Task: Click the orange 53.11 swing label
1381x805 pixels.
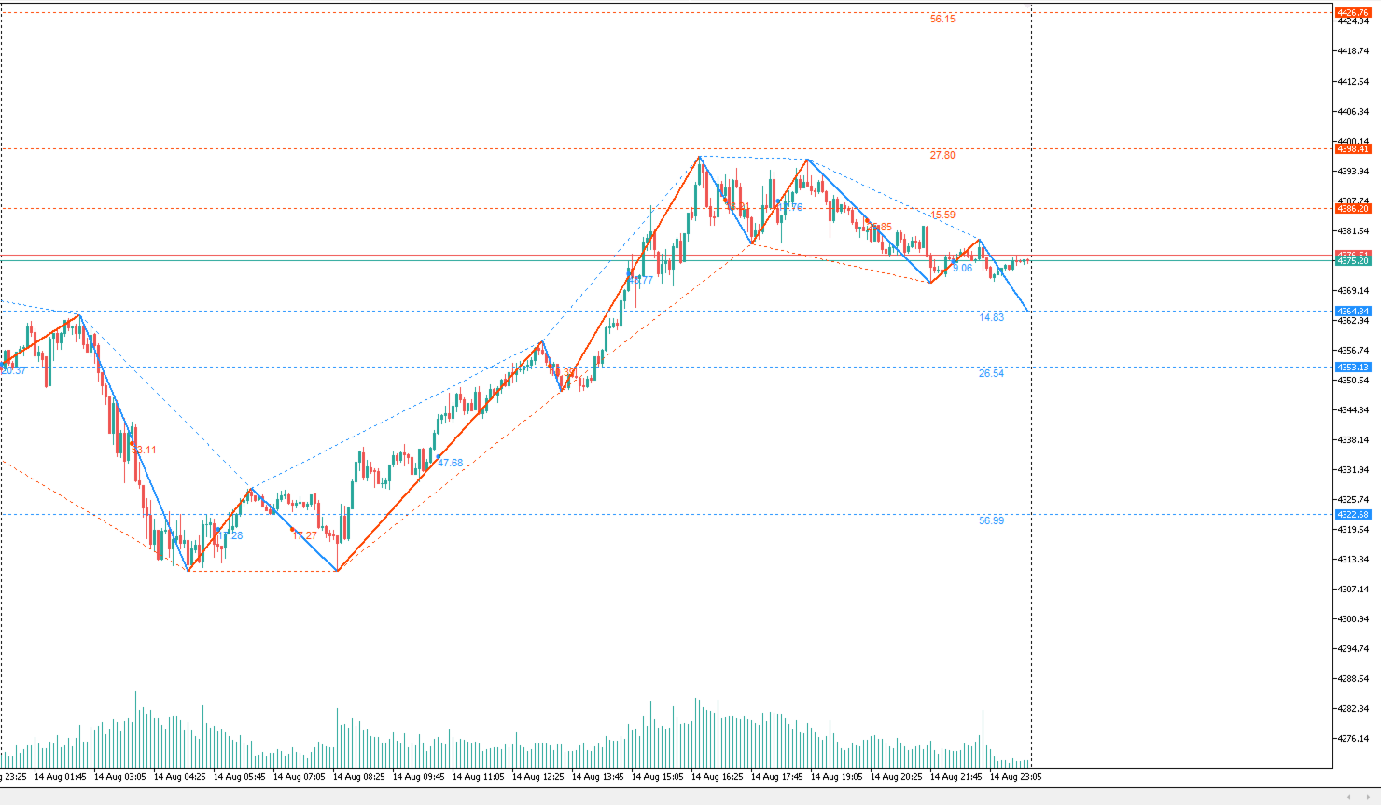Action: pos(144,450)
